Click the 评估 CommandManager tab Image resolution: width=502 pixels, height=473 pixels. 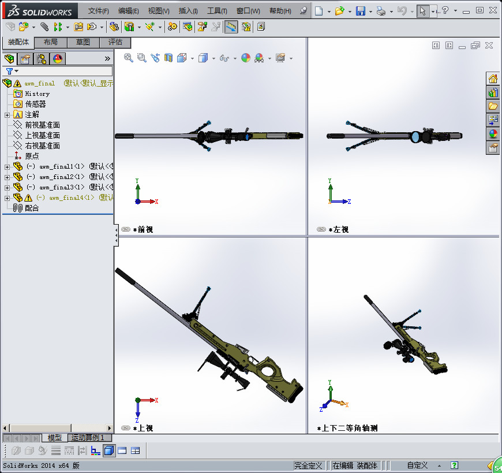pyautogui.click(x=115, y=42)
